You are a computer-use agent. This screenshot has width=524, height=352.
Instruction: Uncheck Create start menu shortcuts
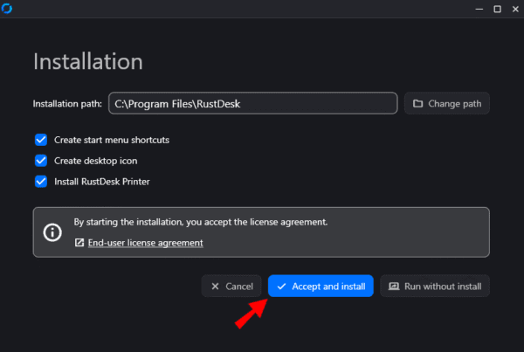tap(41, 140)
